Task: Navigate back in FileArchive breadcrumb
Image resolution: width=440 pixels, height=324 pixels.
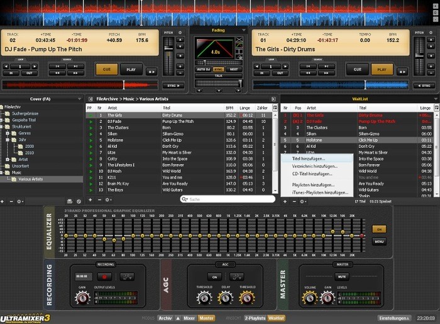Action: tap(91, 99)
